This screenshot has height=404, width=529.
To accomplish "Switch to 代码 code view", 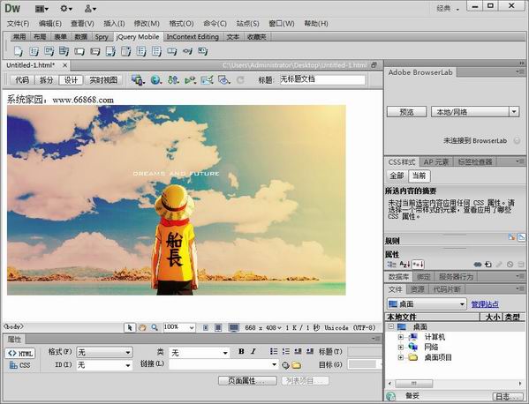I will (x=22, y=80).
